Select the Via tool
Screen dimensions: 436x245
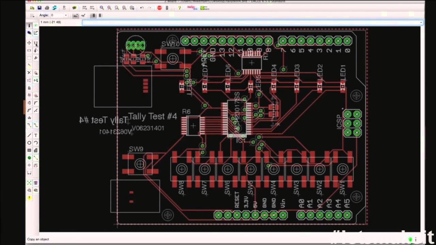(29, 158)
